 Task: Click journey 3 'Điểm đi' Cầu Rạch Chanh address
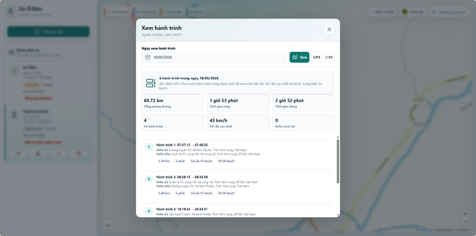pos(206,214)
